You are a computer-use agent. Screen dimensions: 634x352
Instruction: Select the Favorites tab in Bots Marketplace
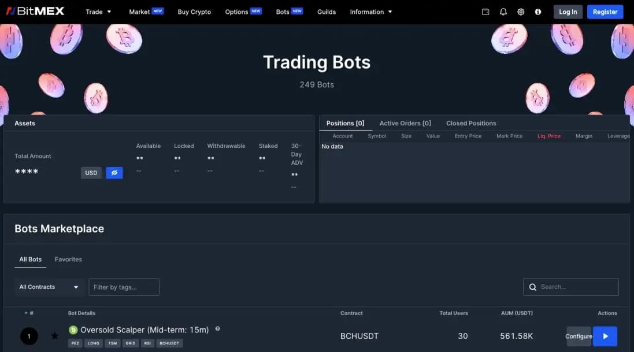pos(68,259)
